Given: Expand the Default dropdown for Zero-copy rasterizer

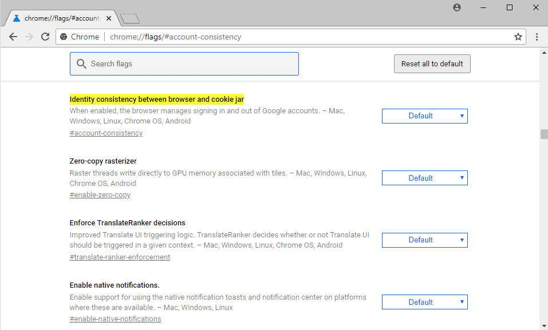Looking at the screenshot, I should [x=425, y=178].
